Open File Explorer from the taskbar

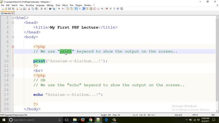point(75,120)
